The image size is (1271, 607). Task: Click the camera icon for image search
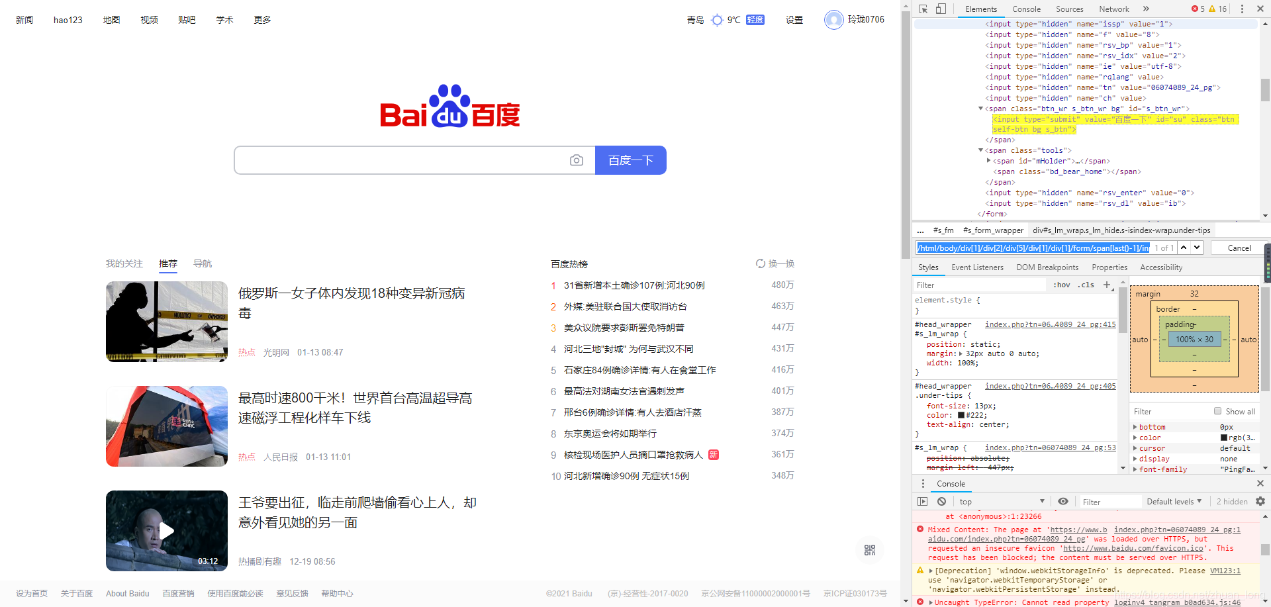(577, 160)
